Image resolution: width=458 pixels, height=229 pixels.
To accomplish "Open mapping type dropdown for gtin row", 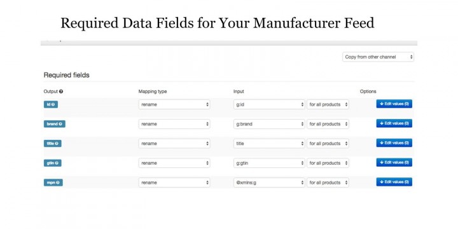I will click(174, 163).
